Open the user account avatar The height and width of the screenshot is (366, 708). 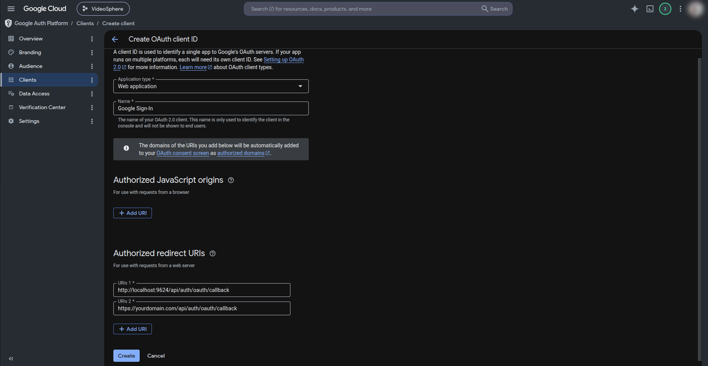tap(695, 9)
